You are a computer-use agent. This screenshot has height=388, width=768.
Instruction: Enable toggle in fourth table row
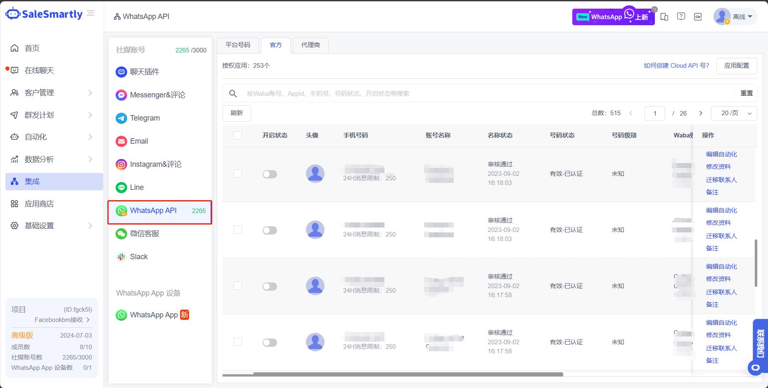pos(270,343)
